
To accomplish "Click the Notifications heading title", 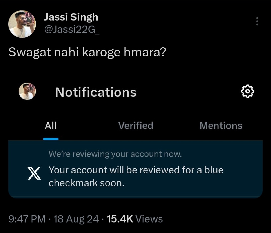I will click(96, 92).
